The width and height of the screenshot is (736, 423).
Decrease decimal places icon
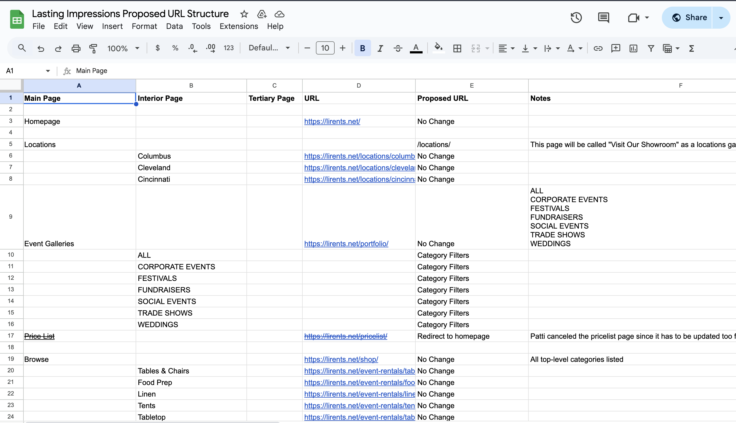click(192, 48)
